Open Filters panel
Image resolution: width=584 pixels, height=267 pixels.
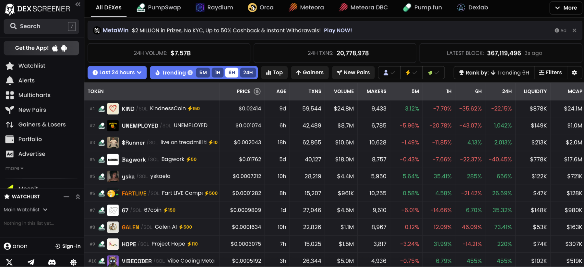pos(550,73)
